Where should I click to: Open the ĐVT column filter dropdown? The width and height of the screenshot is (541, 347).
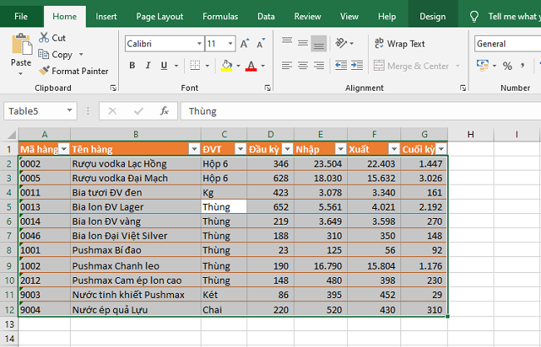click(240, 148)
